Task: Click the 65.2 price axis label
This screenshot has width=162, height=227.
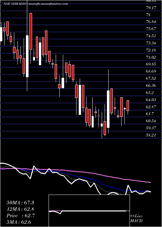Action: coord(150,93)
